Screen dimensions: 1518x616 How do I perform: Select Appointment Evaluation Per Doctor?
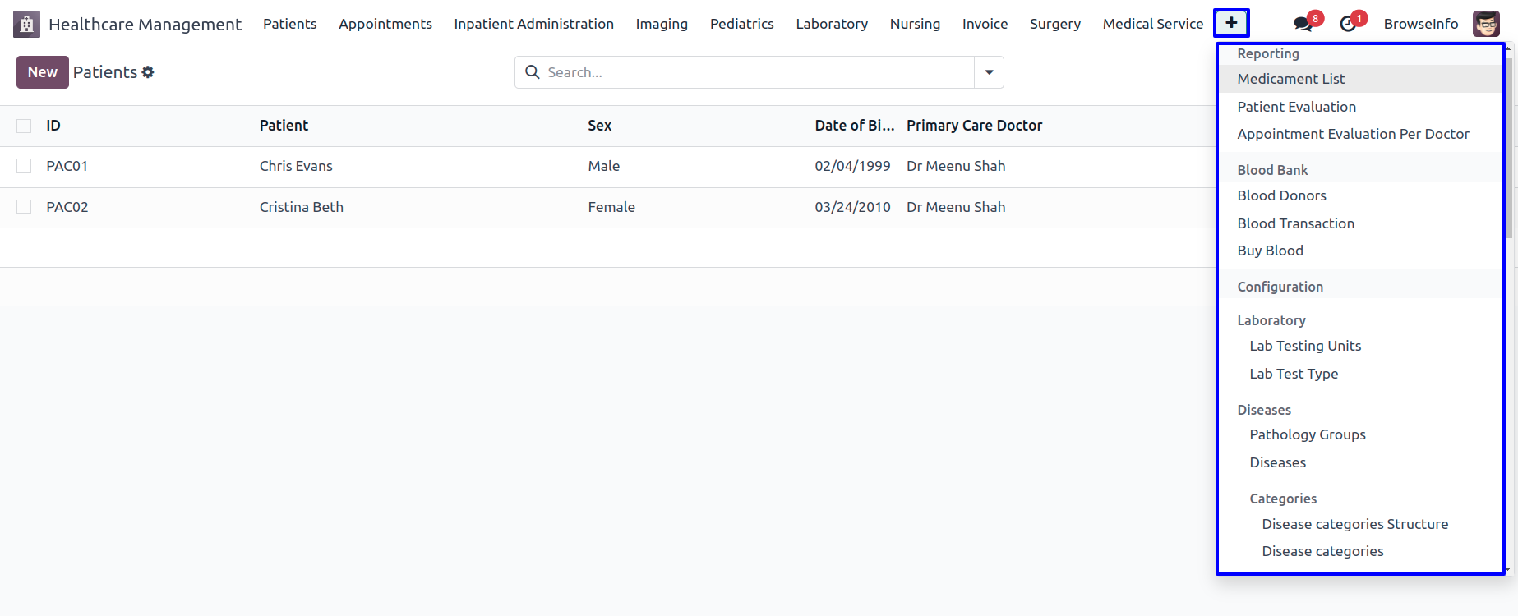click(1359, 134)
